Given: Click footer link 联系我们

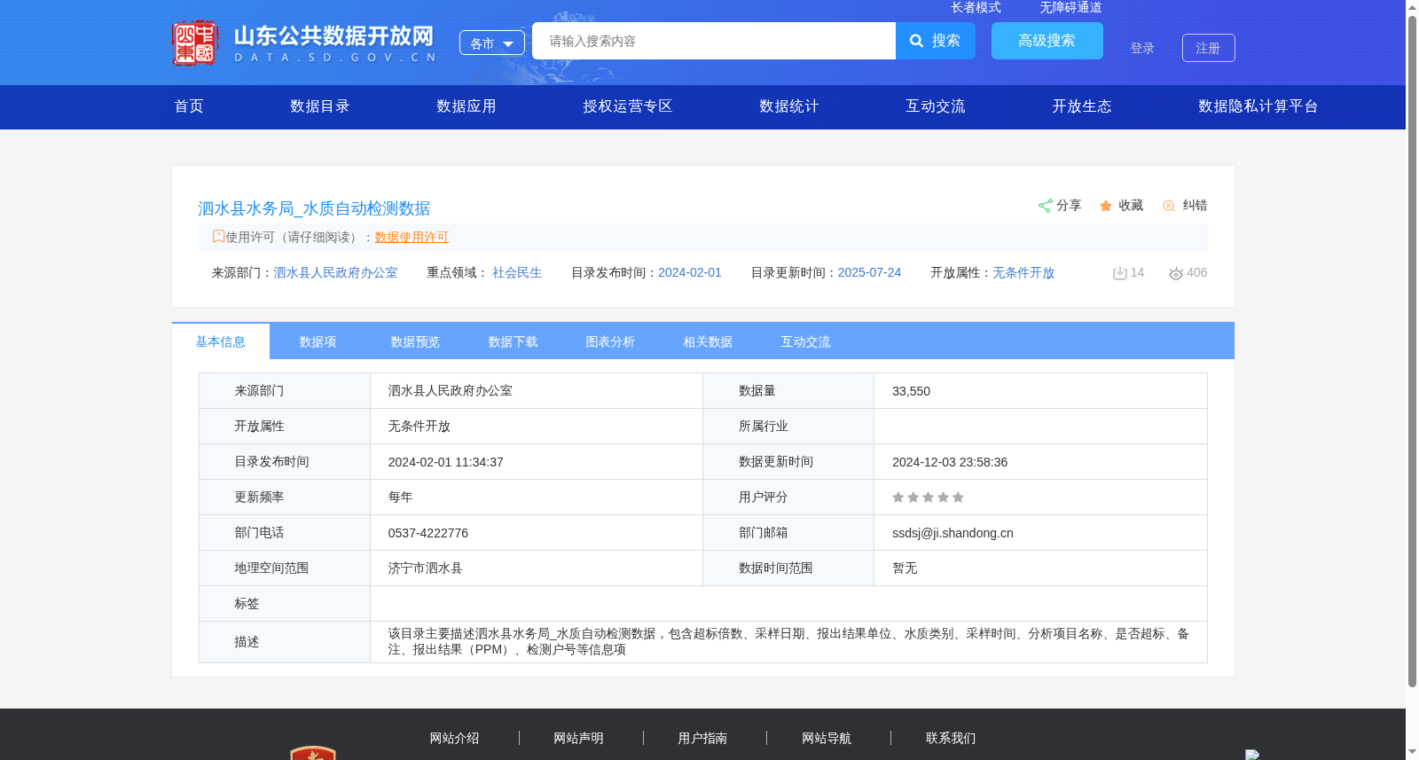Looking at the screenshot, I should (952, 738).
